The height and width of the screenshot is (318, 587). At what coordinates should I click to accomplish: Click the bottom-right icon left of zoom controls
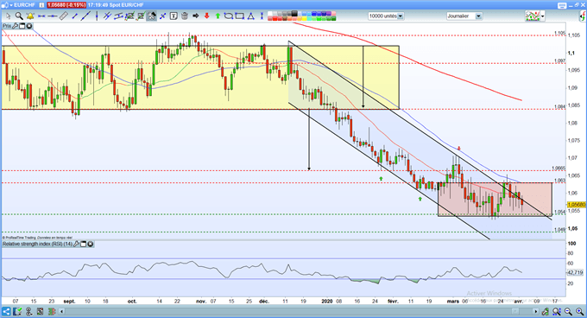[546, 311]
